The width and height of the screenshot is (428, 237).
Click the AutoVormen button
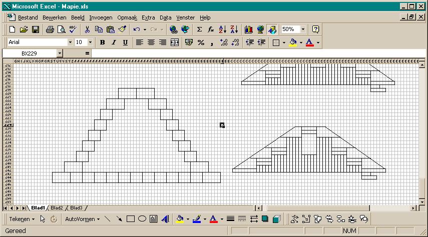(x=82, y=219)
